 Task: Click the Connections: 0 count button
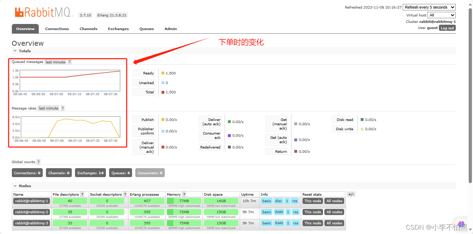tap(27, 173)
